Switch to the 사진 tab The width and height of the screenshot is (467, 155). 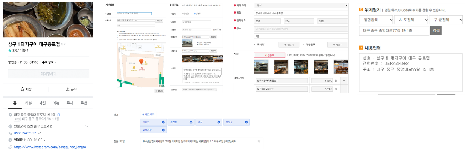tap(42, 103)
